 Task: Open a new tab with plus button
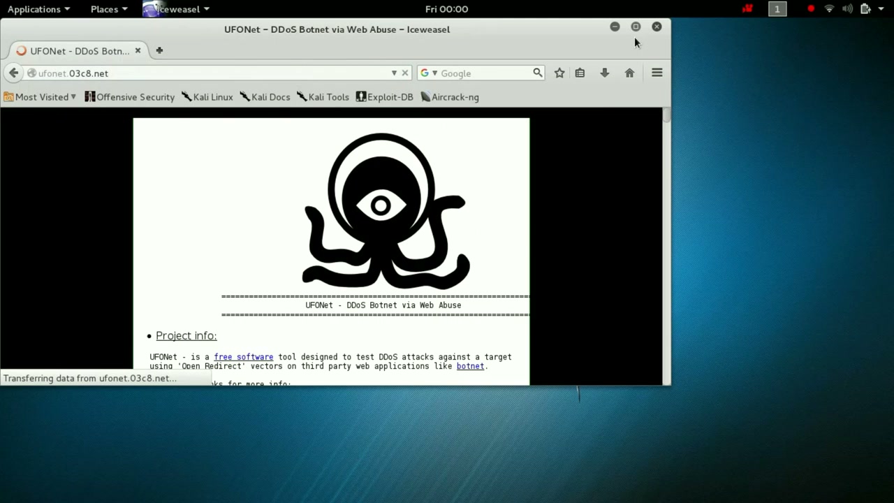click(159, 50)
